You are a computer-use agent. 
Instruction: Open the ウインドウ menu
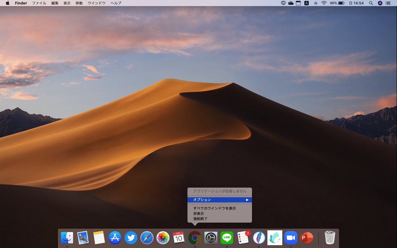coord(97,3)
